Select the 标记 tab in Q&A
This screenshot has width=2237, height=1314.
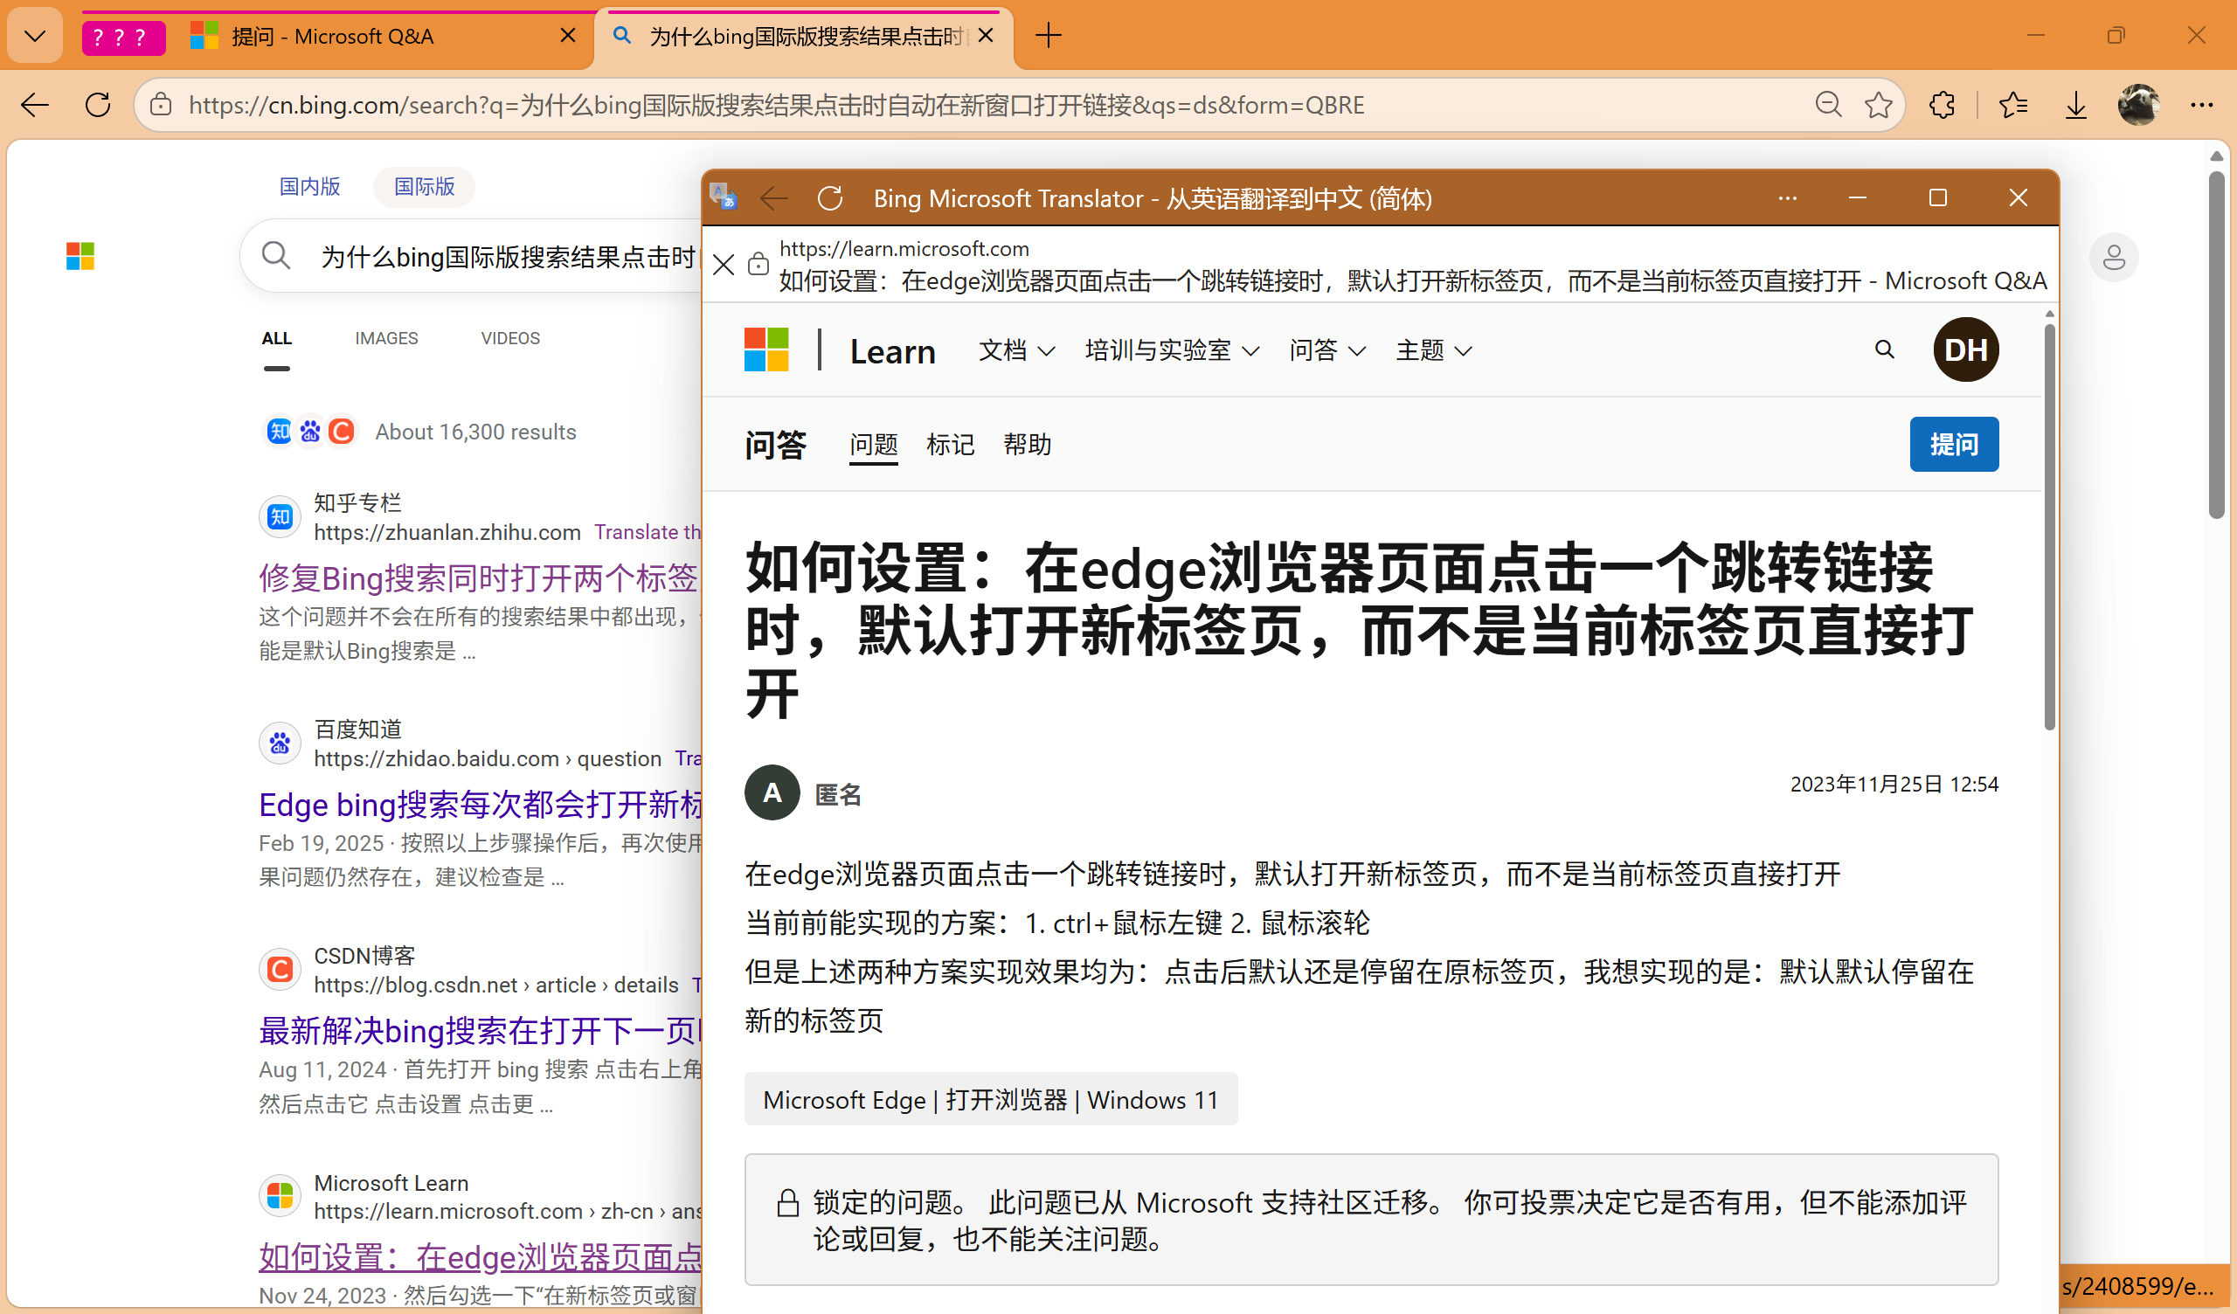pos(950,444)
